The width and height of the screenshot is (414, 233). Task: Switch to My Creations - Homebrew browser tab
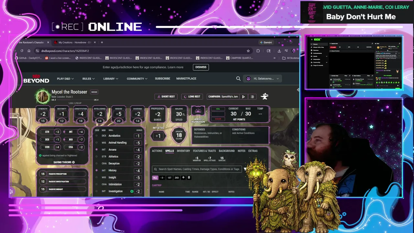pos(75,42)
